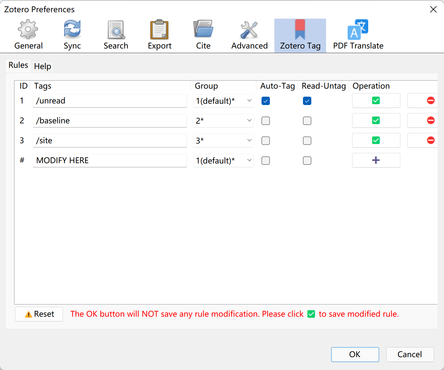Open Group dropdown for /baseline rule
This screenshot has height=370, width=444.
tap(224, 121)
